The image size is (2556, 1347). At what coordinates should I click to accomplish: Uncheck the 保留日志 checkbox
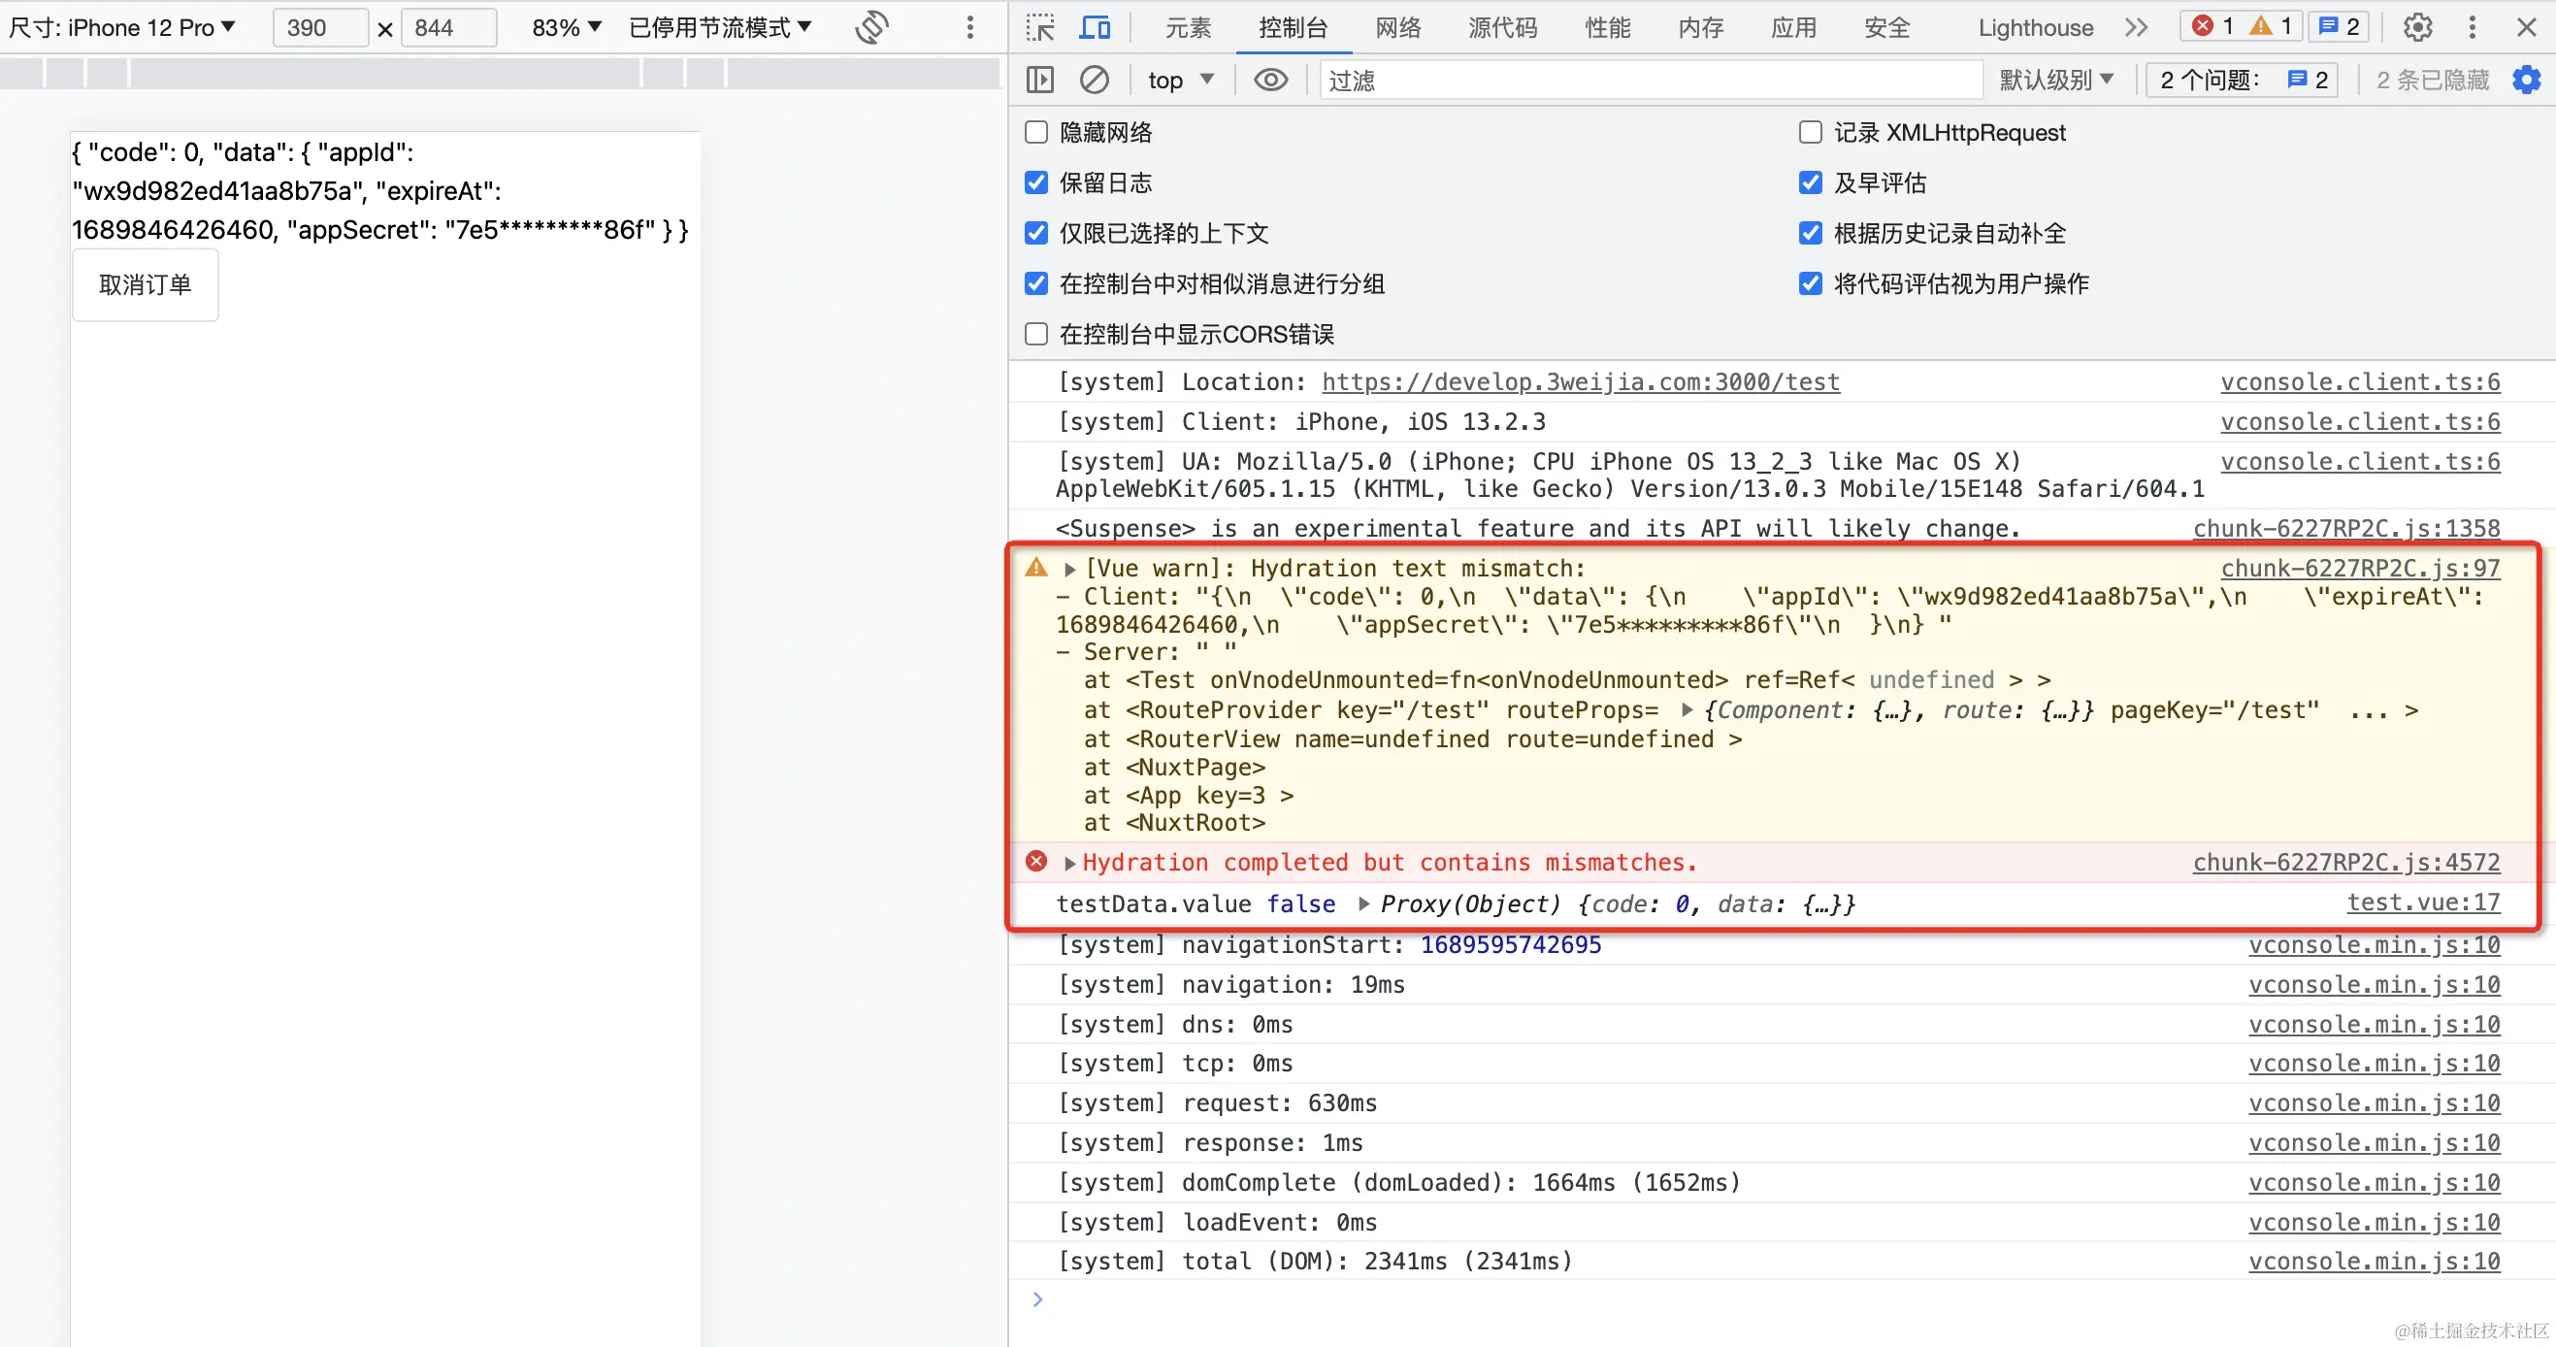tap(1036, 182)
